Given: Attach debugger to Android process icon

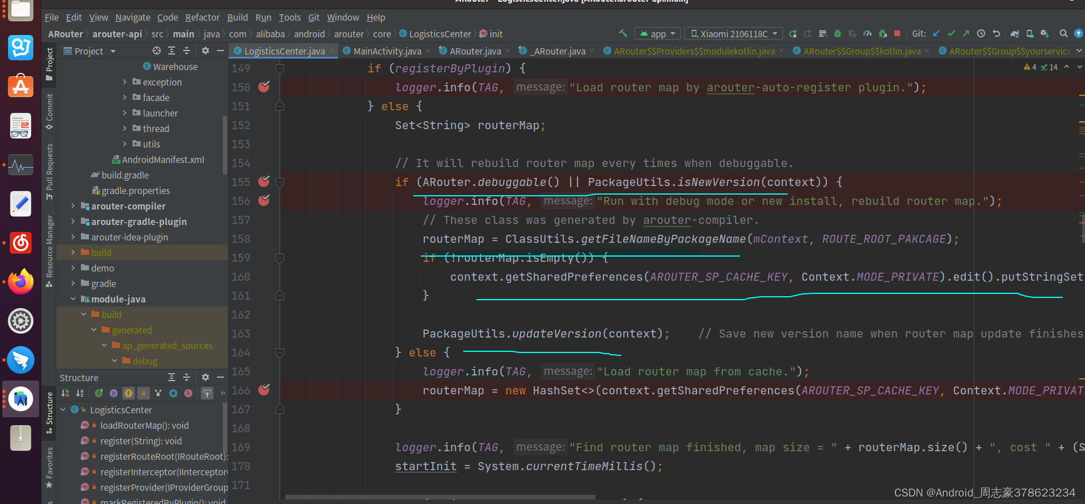Looking at the screenshot, I should 883,34.
